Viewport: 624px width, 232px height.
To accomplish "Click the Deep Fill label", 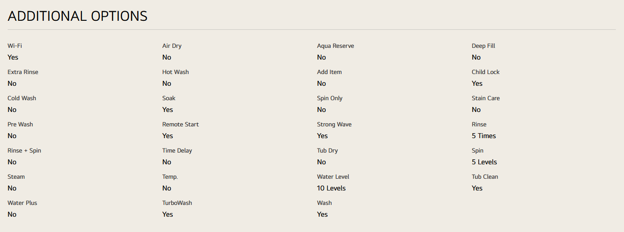I will click(483, 46).
